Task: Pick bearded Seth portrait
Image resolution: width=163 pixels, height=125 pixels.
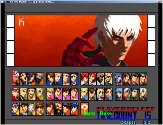Action: coord(101,79)
